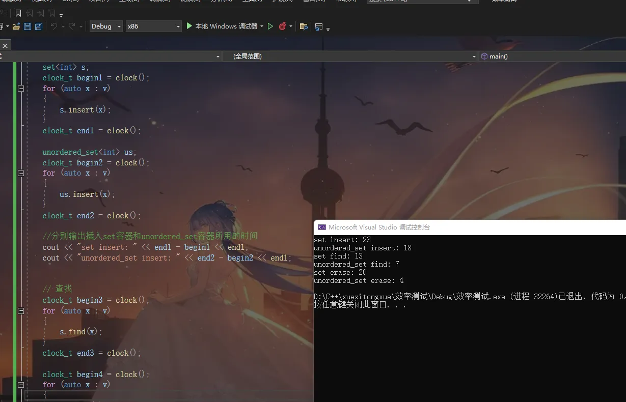This screenshot has width=626, height=402.
Task: Click 'clock_t begin2 = clock();' line
Action: click(96, 163)
